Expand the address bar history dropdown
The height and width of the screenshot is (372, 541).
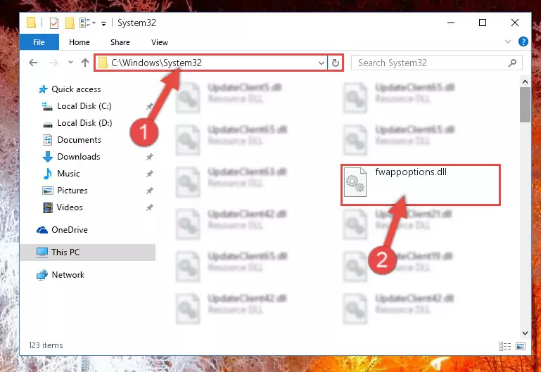coord(322,63)
